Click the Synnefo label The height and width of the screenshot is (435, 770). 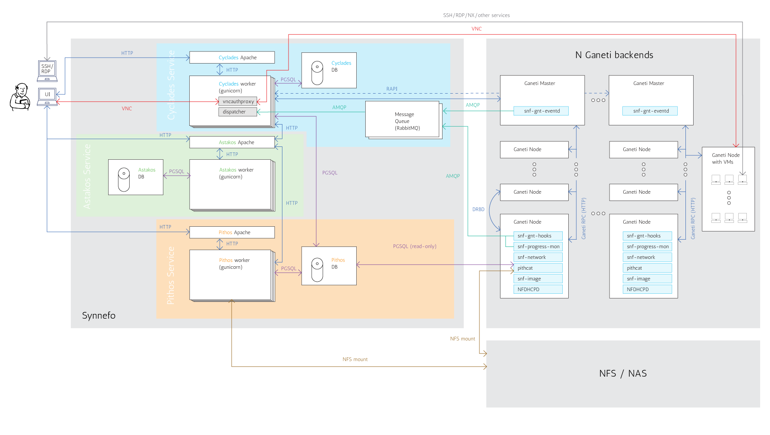click(x=99, y=316)
